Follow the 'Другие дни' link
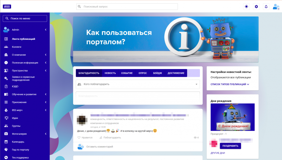282x160 pixels. (x=218, y=153)
